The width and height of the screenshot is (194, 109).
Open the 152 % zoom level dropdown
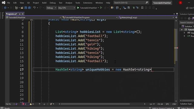coord(10,104)
